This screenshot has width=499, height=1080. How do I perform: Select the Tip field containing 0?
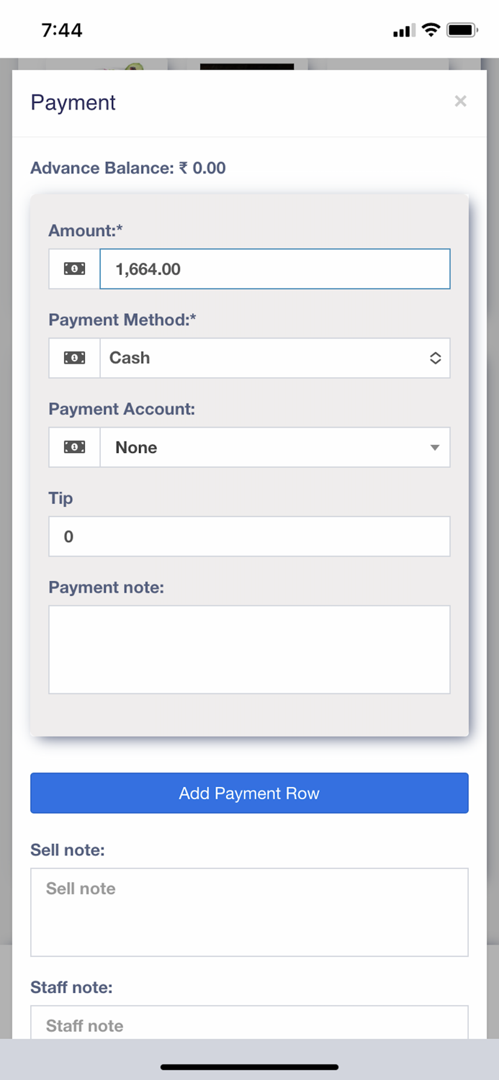click(249, 536)
